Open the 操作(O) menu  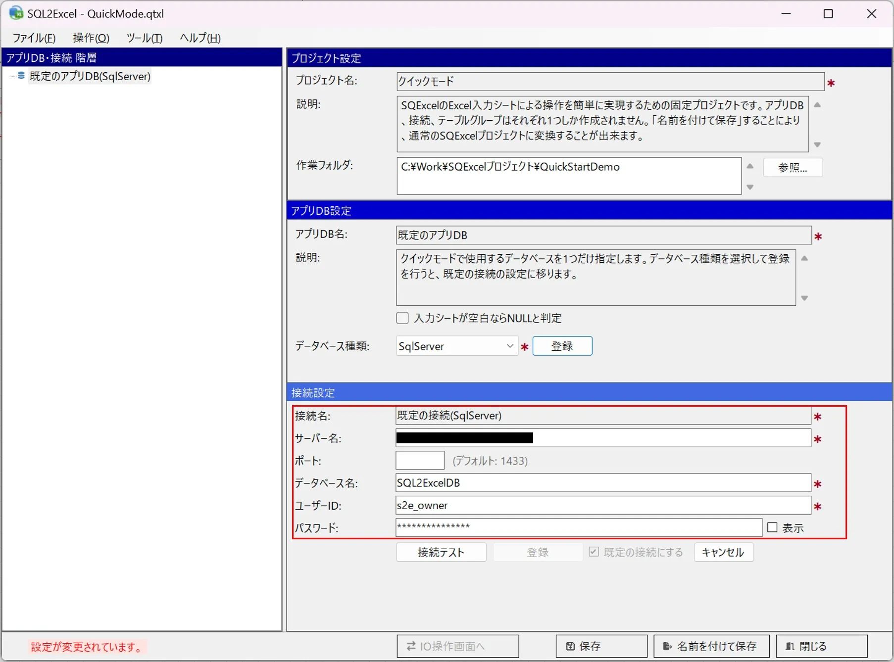point(91,38)
